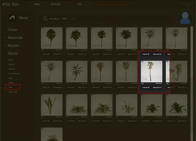Open the Materials section
The height and width of the screenshot is (141, 196).
coord(15,38)
